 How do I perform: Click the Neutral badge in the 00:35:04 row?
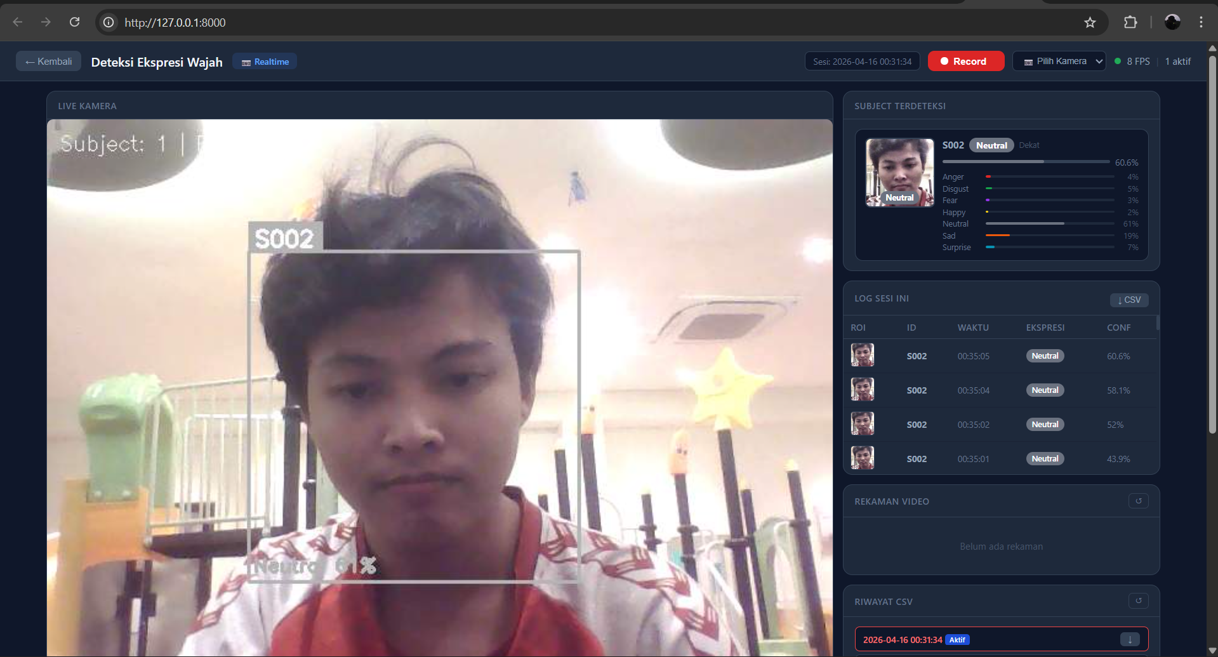click(1045, 390)
